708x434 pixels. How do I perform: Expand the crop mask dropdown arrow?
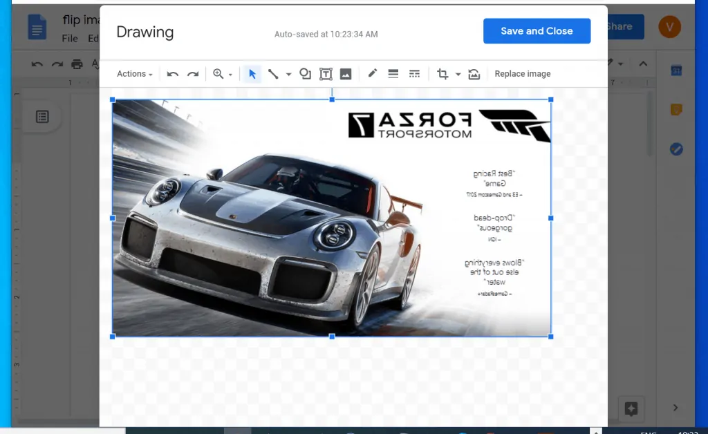458,75
